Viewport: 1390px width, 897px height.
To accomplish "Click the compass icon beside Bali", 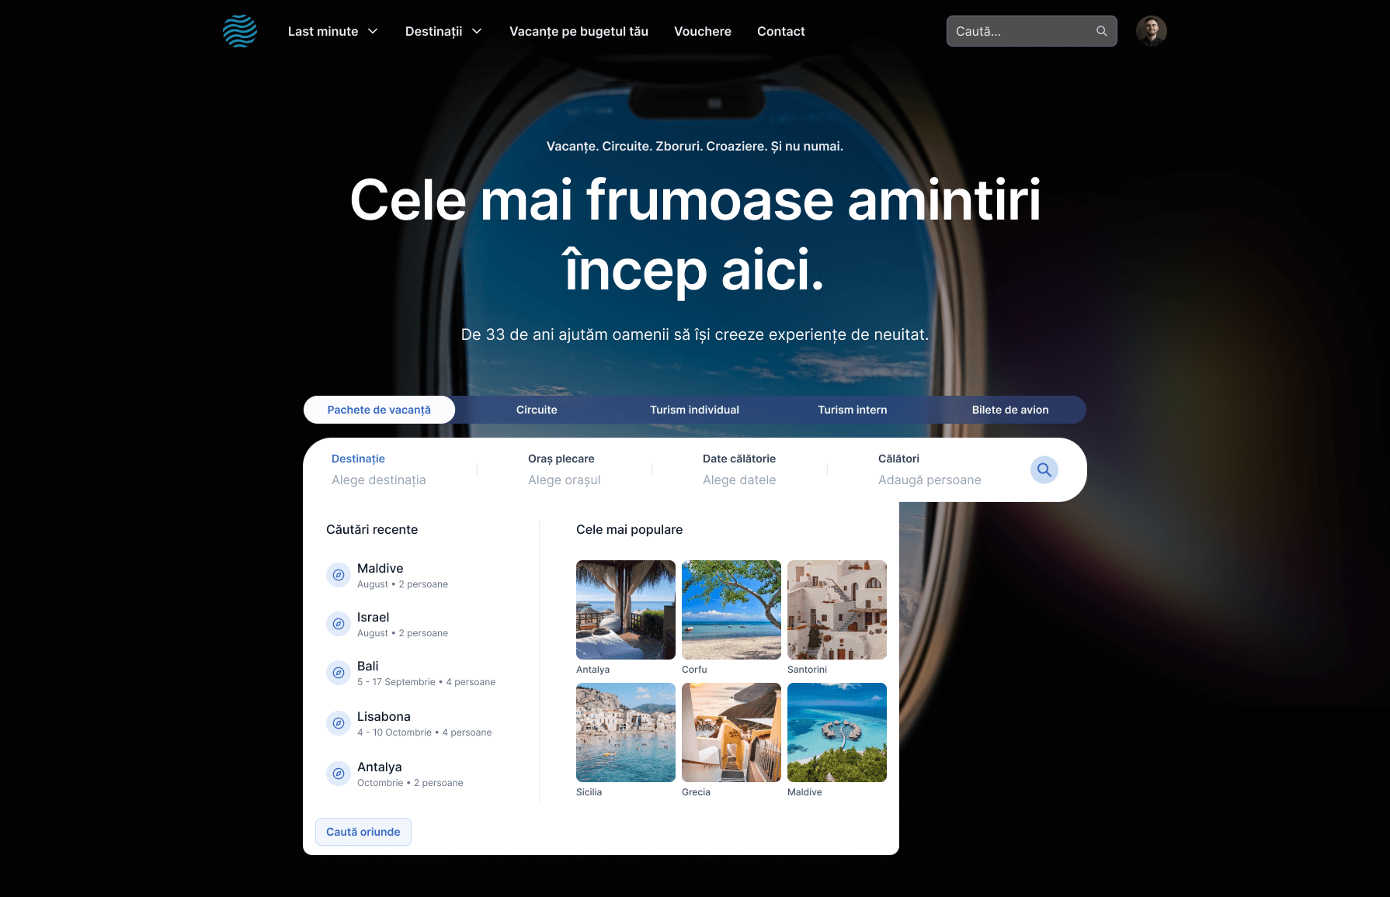I will click(339, 673).
